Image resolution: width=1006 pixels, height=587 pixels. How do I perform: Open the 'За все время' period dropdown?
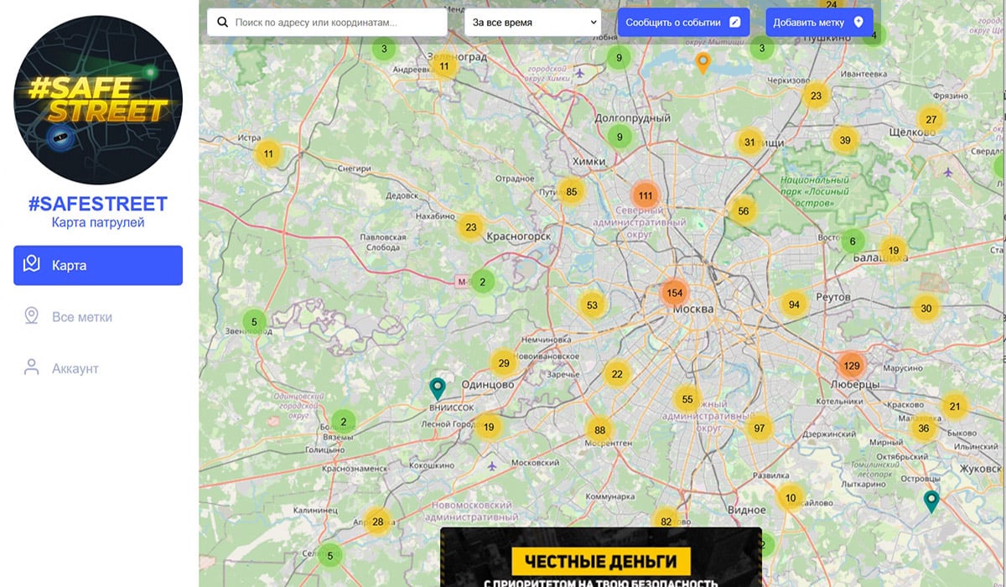(532, 23)
